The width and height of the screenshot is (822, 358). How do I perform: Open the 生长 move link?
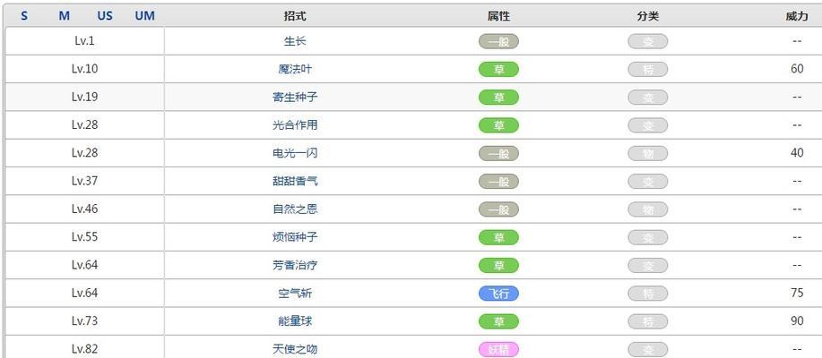(x=295, y=41)
